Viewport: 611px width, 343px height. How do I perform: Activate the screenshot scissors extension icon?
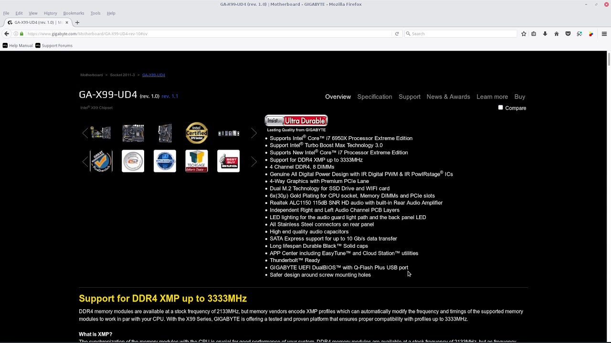(x=579, y=34)
